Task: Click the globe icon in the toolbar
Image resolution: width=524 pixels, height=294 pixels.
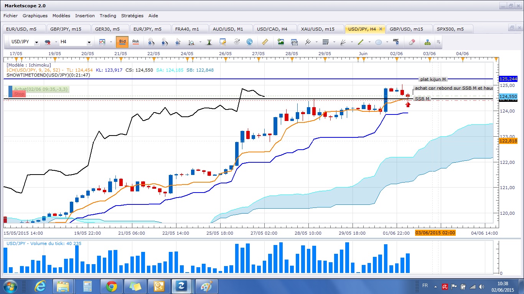Action: pyautogui.click(x=249, y=42)
